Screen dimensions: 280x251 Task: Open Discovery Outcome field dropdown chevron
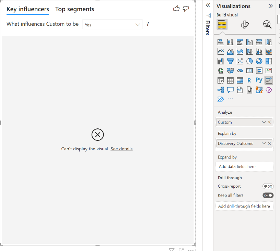[x=264, y=143]
